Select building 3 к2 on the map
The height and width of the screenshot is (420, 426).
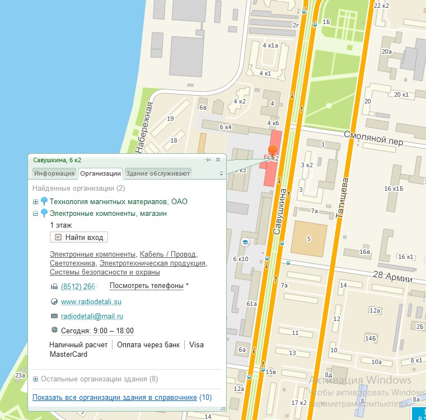307,165
